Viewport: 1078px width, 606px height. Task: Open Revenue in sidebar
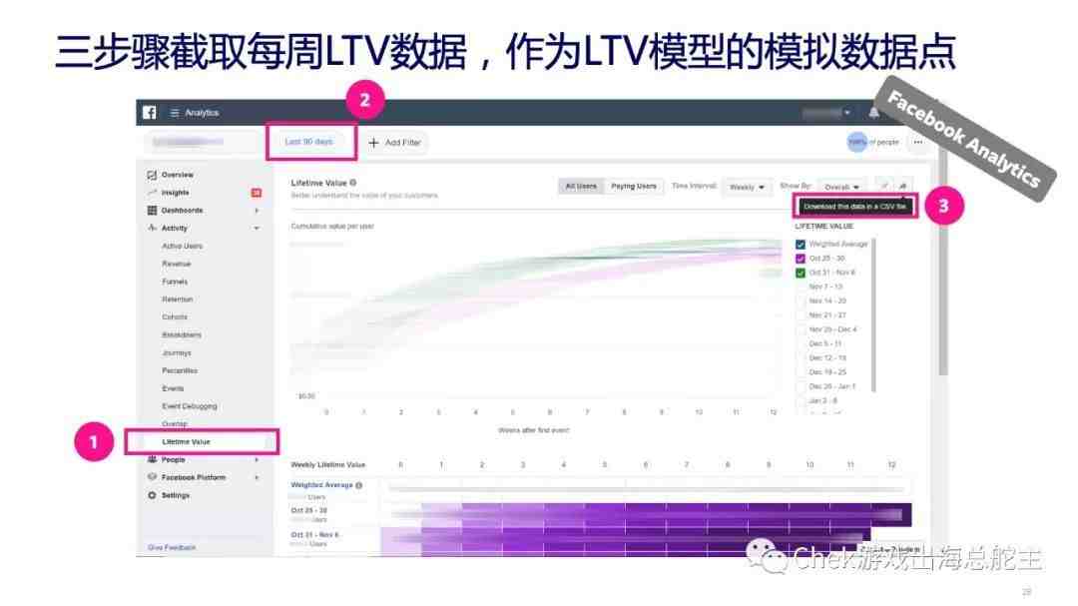pyautogui.click(x=176, y=265)
